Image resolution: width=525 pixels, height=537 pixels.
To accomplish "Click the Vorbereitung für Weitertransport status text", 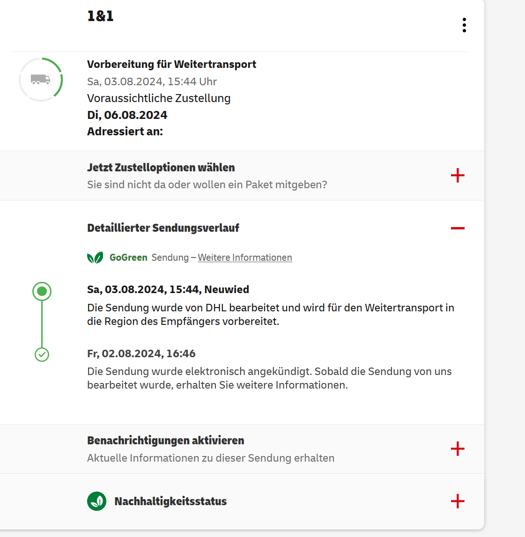I will tap(172, 65).
